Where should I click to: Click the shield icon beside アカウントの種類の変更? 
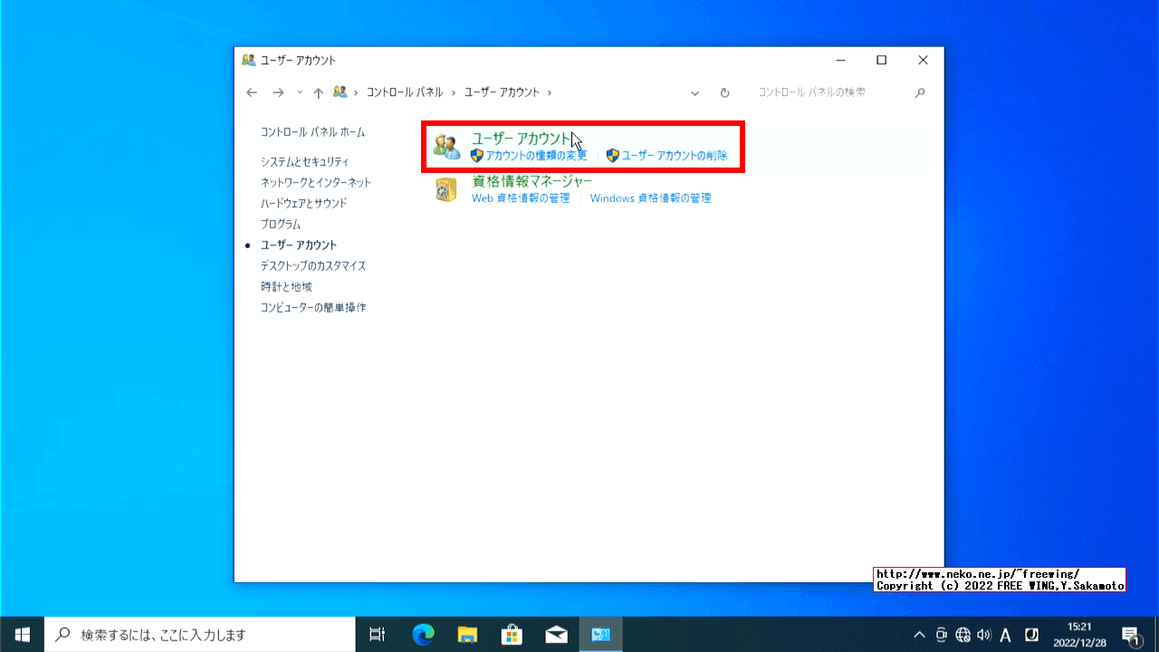(x=475, y=155)
